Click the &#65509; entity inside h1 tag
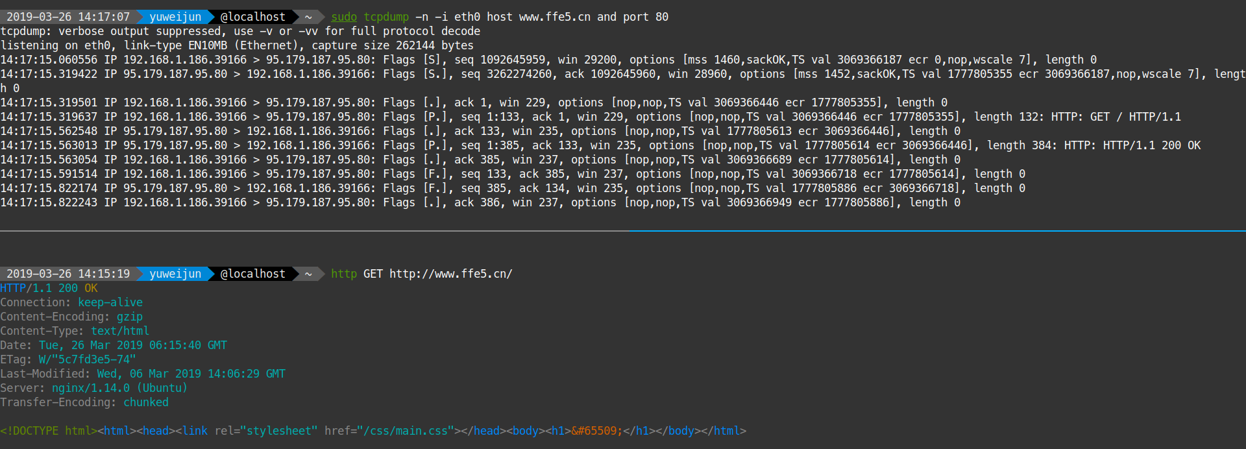 pyautogui.click(x=597, y=431)
